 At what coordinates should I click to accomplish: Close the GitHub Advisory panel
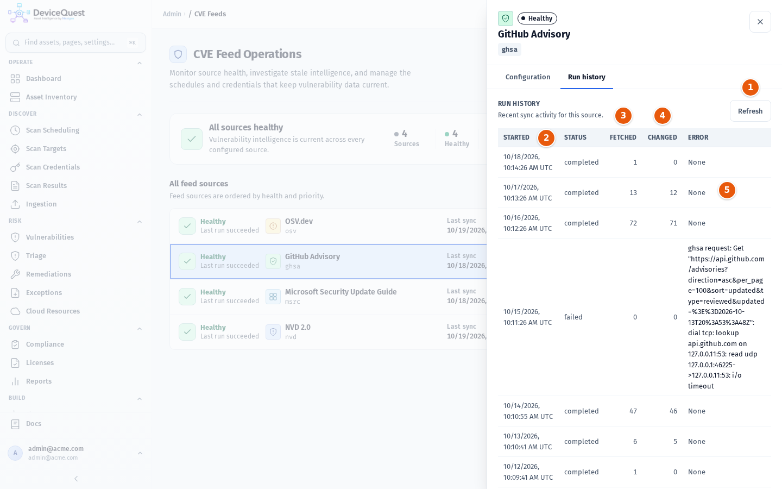click(760, 22)
